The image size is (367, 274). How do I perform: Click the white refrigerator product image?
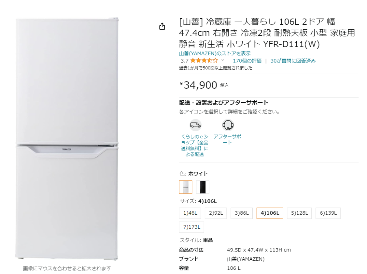click(67, 139)
